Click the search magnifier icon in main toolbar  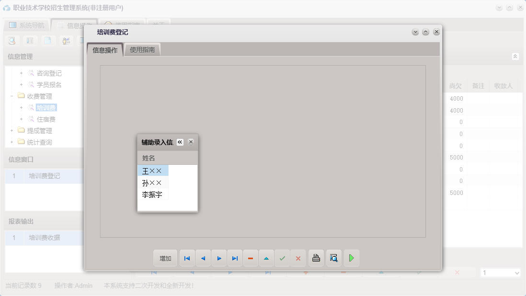tap(12, 41)
